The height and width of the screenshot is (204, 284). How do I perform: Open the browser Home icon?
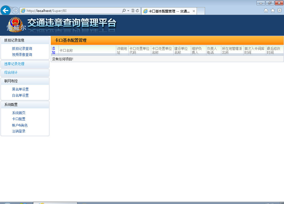coord(266,11)
